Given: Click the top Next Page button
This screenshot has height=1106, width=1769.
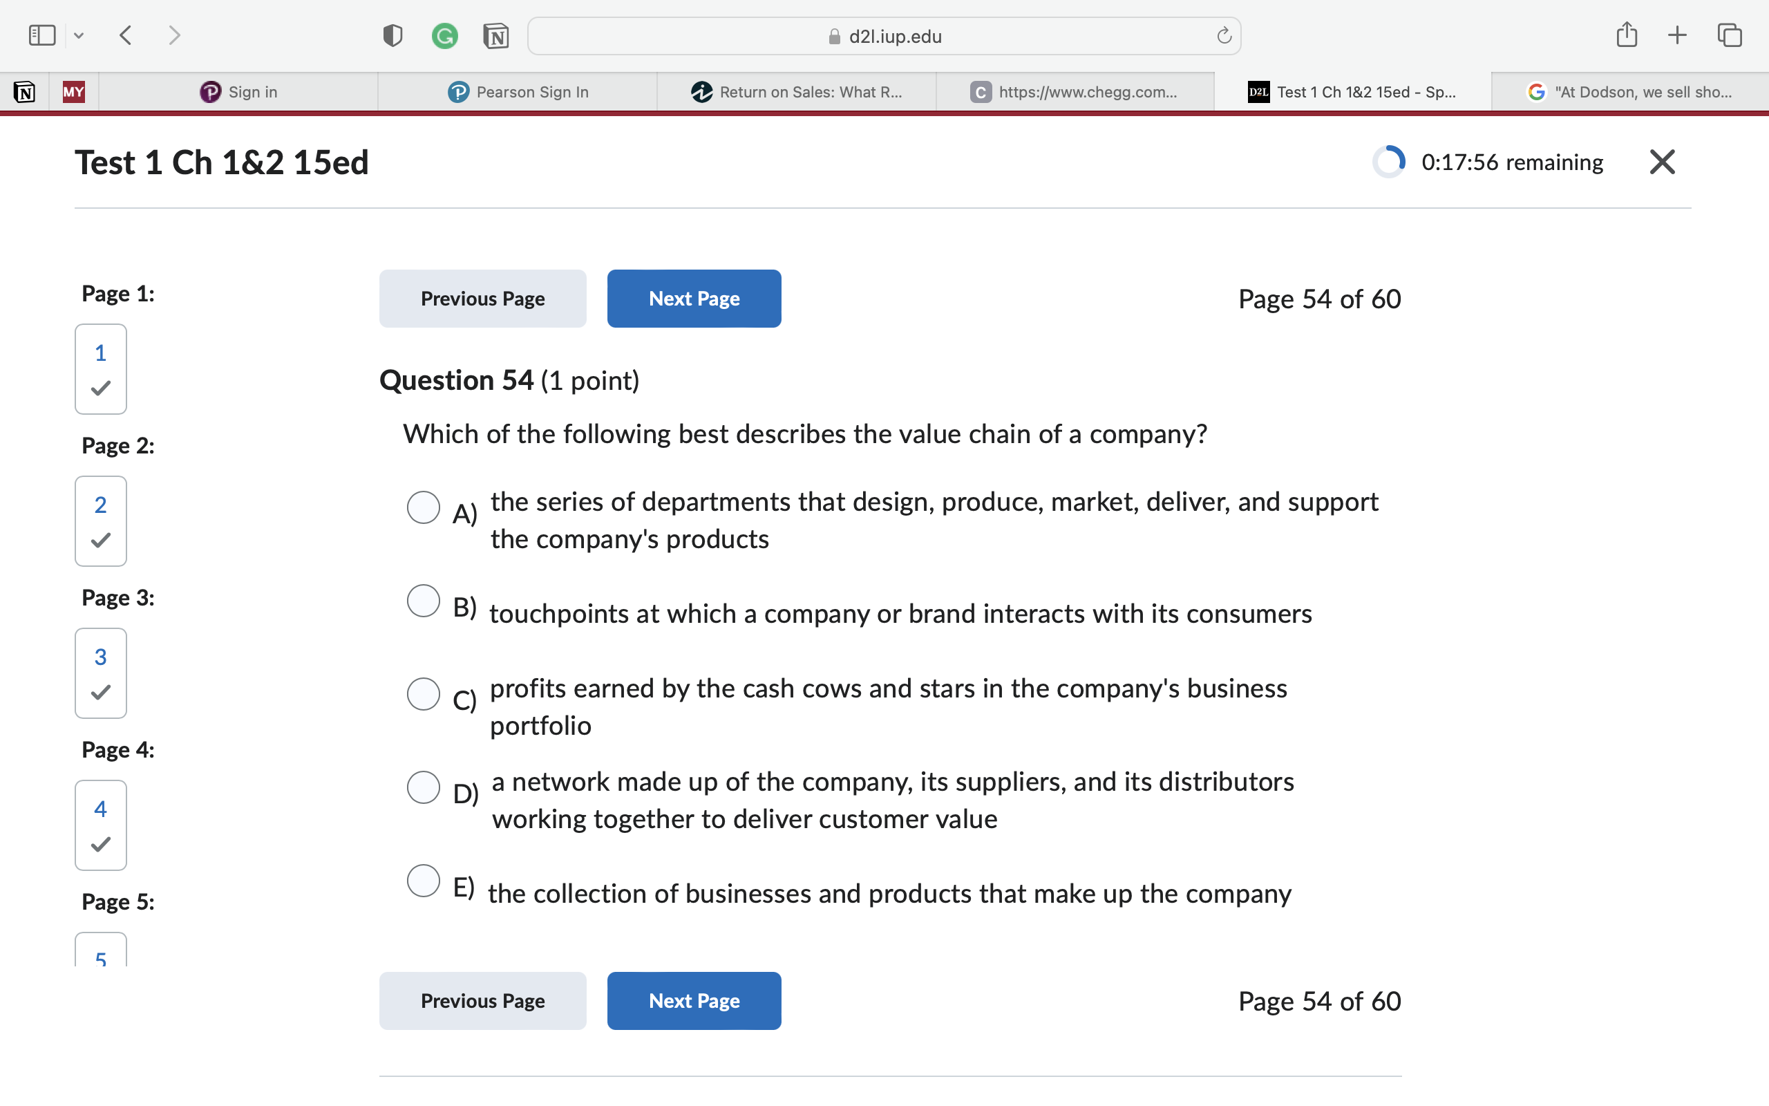Looking at the screenshot, I should [x=694, y=299].
